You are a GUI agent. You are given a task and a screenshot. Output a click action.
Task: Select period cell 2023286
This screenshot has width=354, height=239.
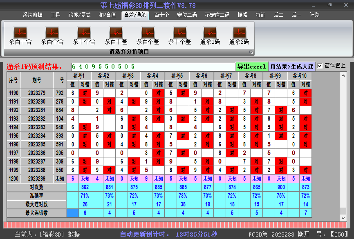(36, 153)
